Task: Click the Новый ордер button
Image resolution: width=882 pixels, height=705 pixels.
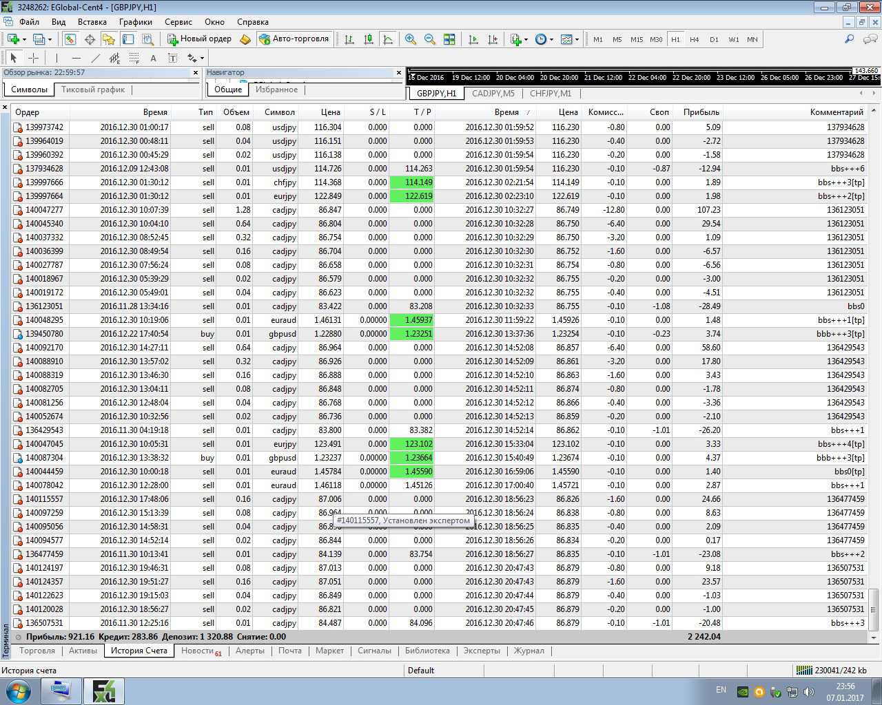Action: 199,39
